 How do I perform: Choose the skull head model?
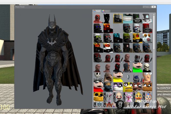coord(147,68)
